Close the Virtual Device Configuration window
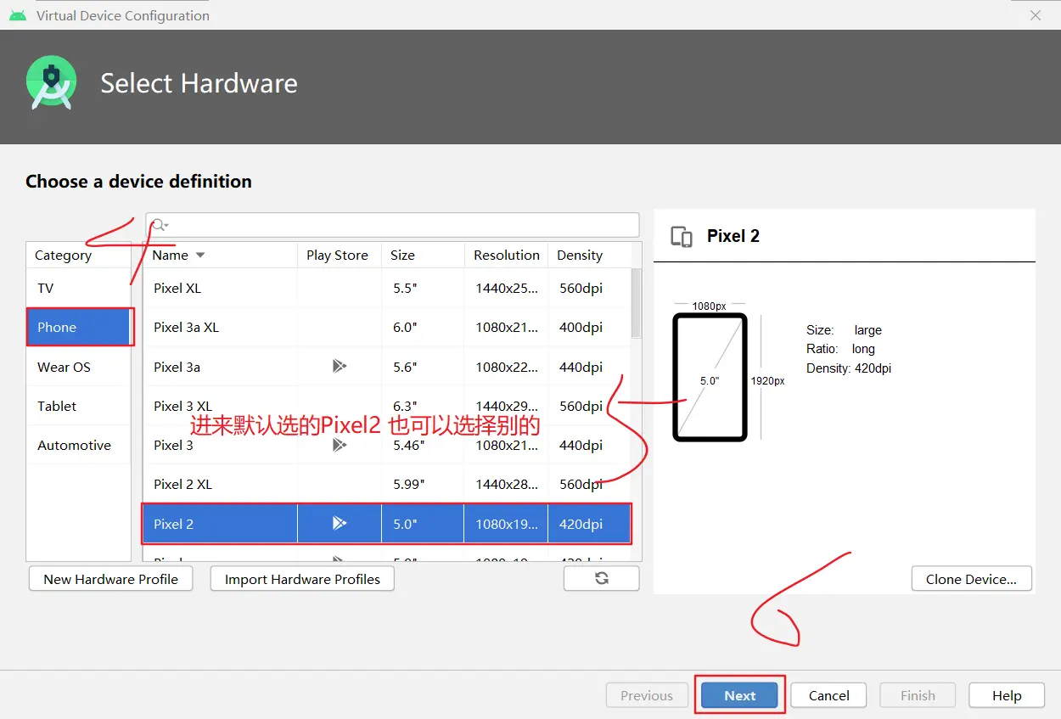1061x719 pixels. (x=1036, y=15)
